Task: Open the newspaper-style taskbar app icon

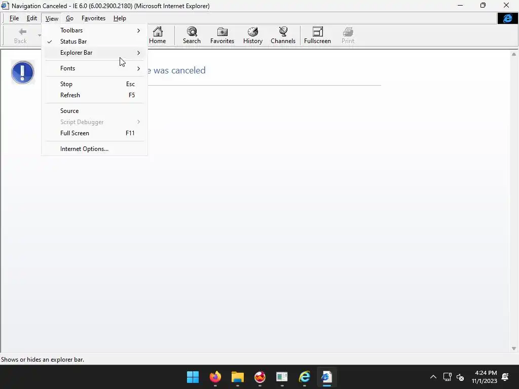Action: point(282,377)
